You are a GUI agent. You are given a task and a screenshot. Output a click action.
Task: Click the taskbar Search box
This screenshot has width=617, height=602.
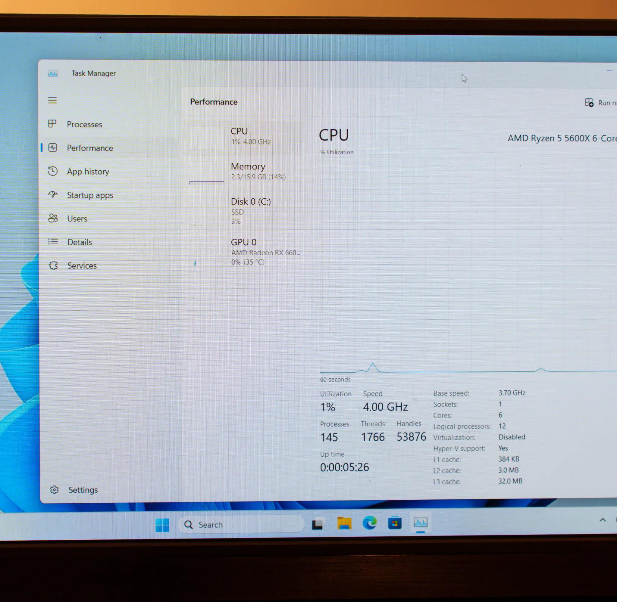point(241,525)
